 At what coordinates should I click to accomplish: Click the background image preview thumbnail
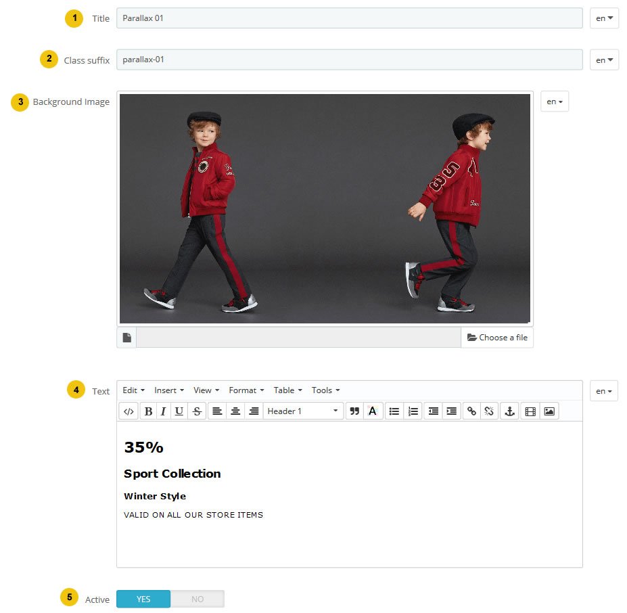tap(325, 208)
